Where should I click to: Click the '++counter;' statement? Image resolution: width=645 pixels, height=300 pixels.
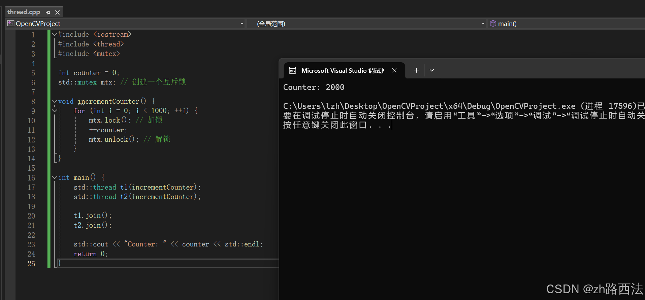(108, 130)
